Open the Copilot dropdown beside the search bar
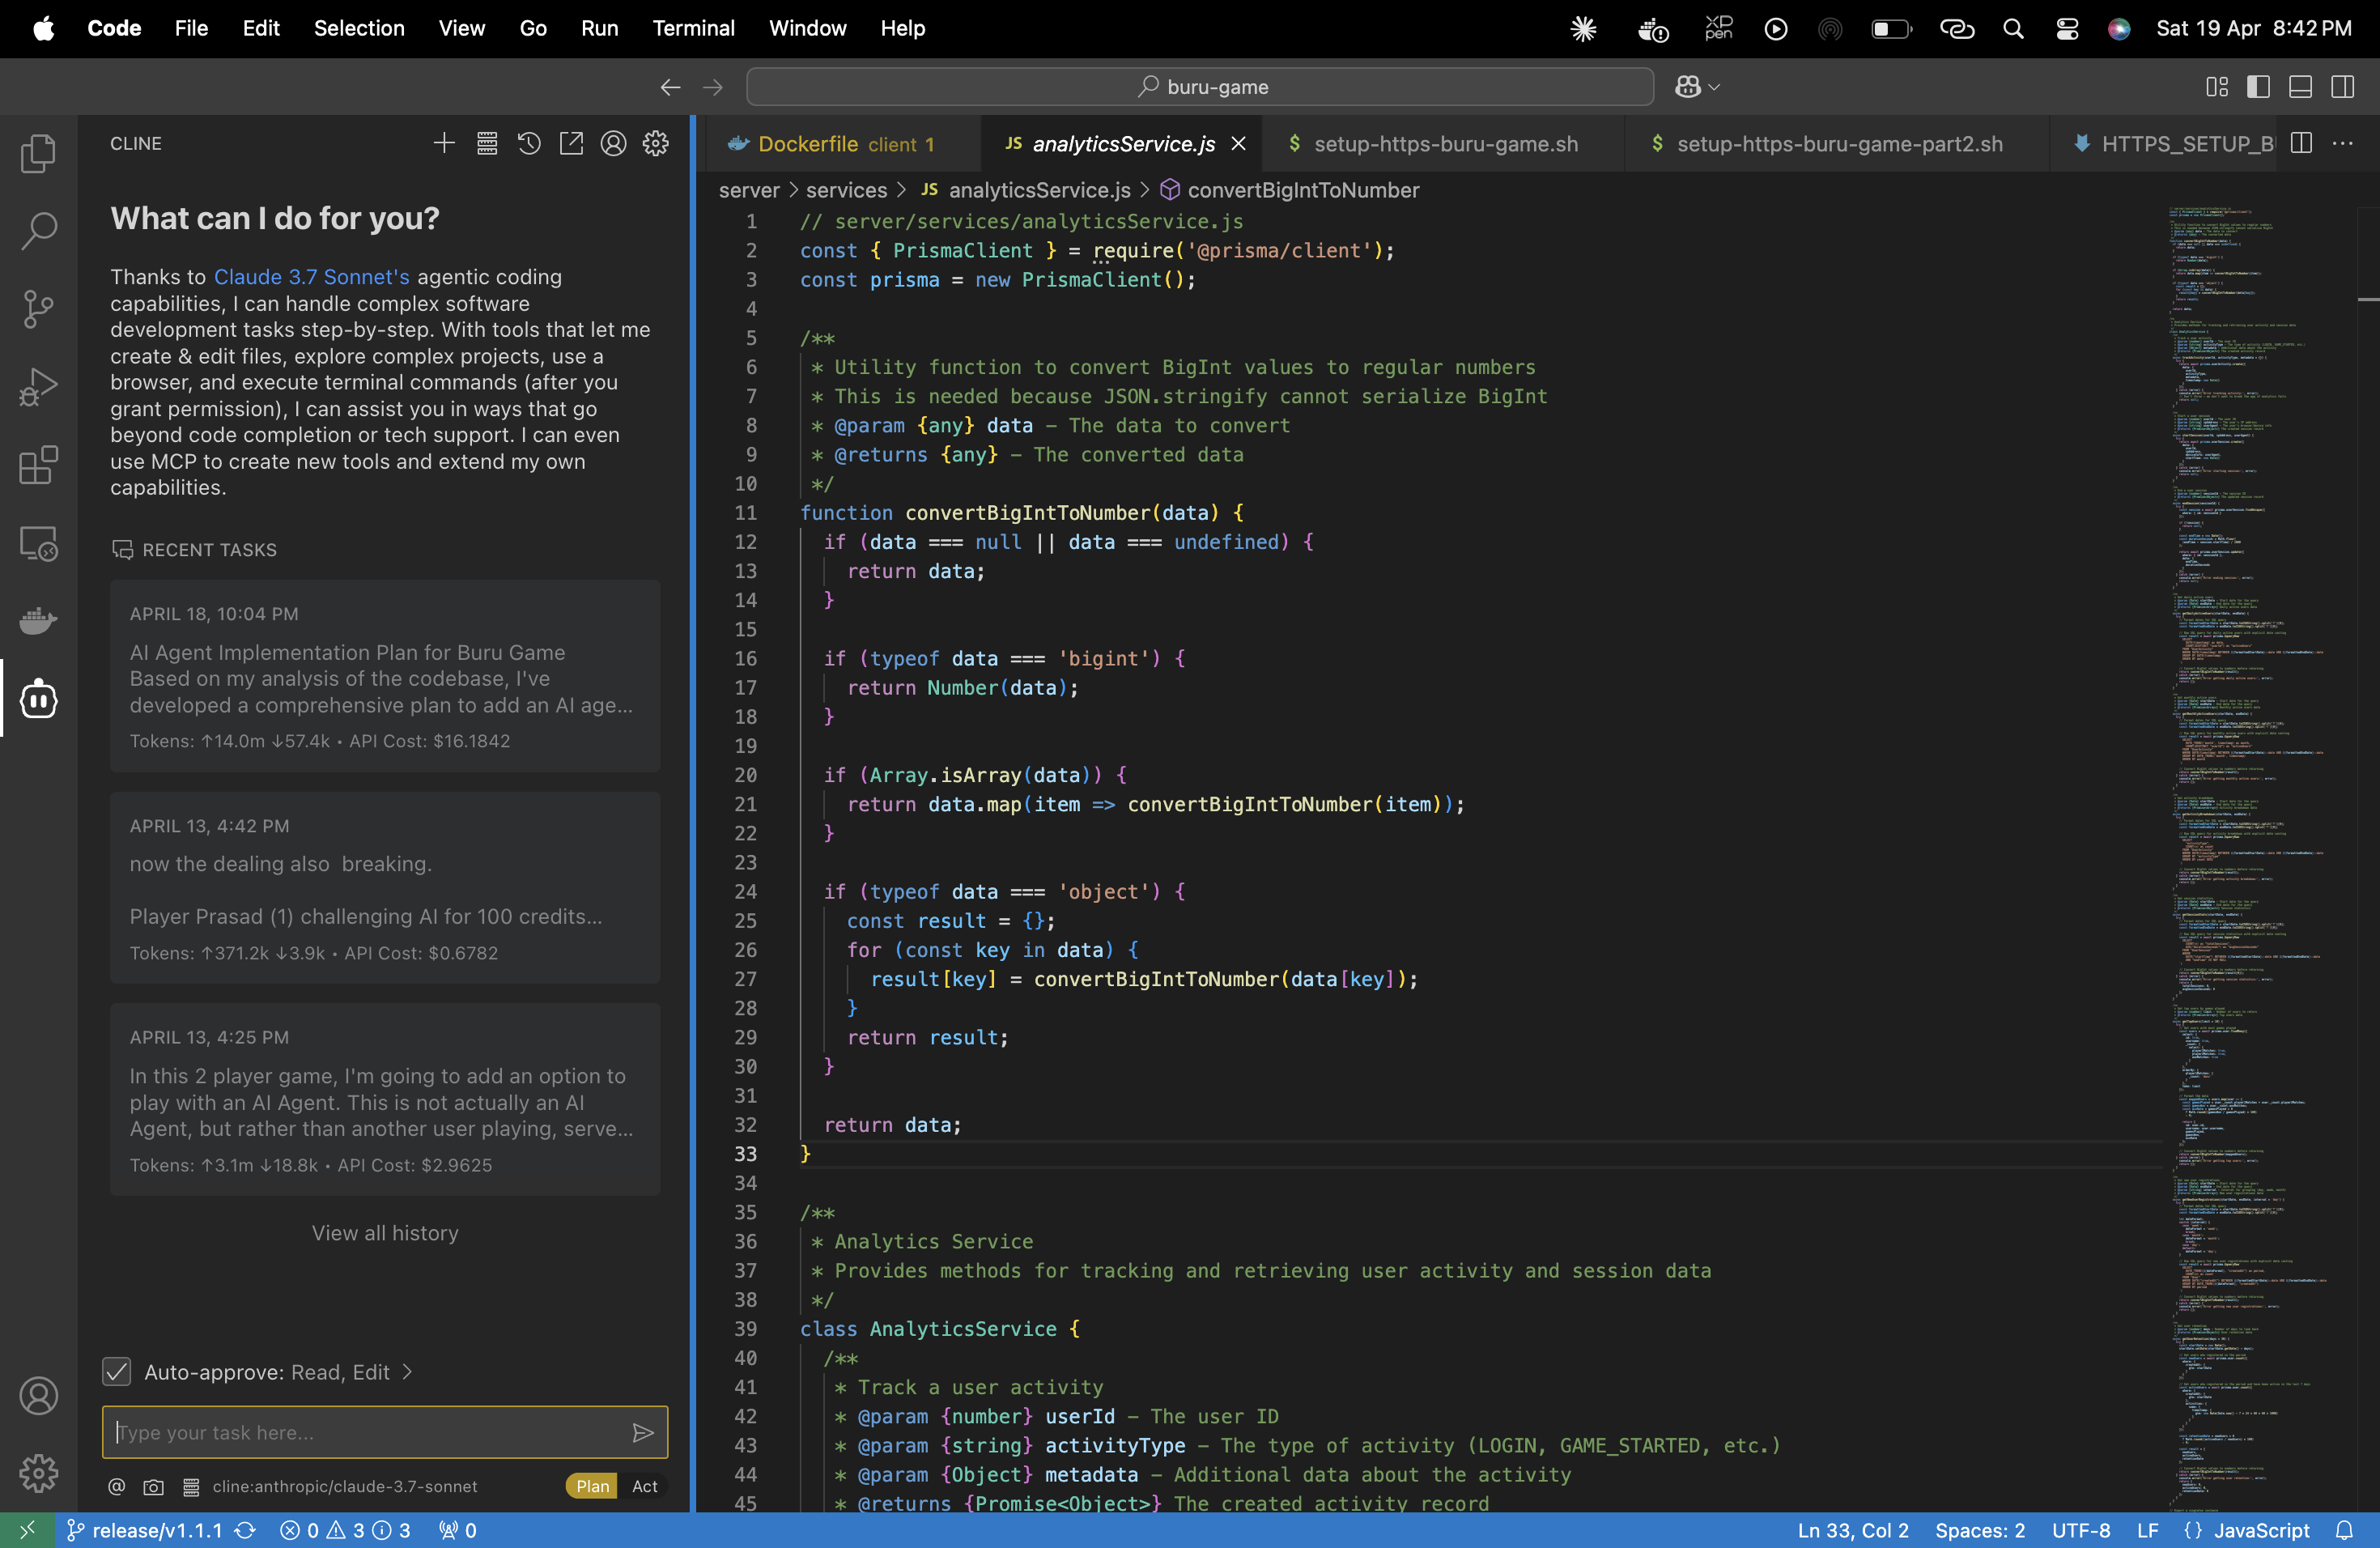 pyautogui.click(x=1697, y=86)
